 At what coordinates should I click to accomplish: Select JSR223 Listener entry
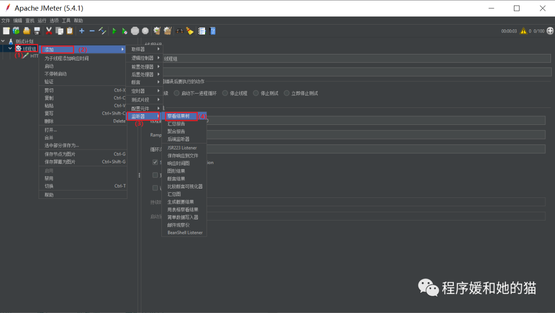[184, 148]
